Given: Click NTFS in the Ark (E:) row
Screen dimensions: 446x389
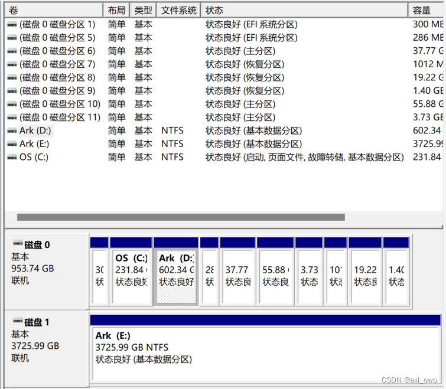Looking at the screenshot, I should pos(172,144).
